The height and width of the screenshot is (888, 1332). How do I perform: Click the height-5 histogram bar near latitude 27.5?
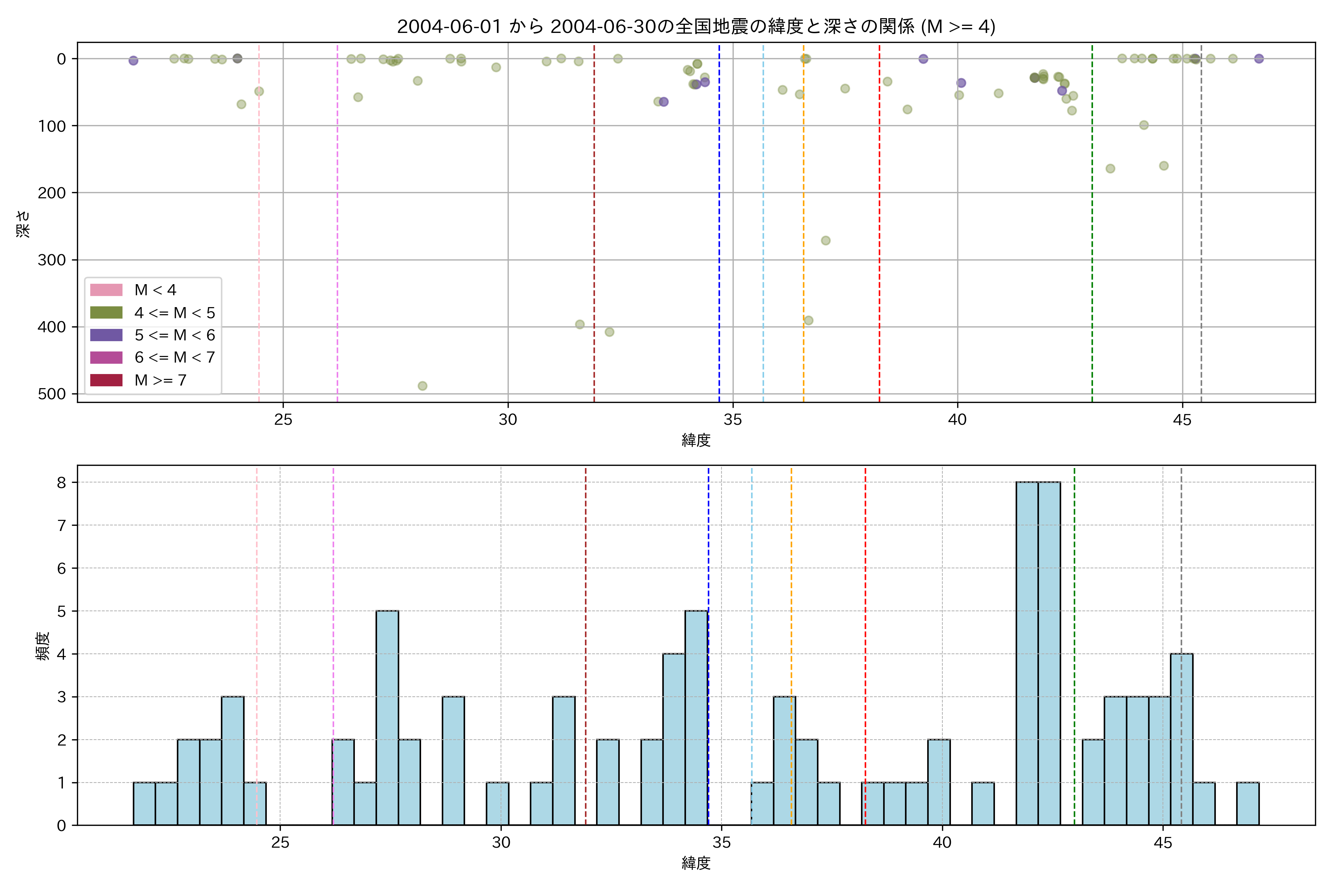[387, 718]
